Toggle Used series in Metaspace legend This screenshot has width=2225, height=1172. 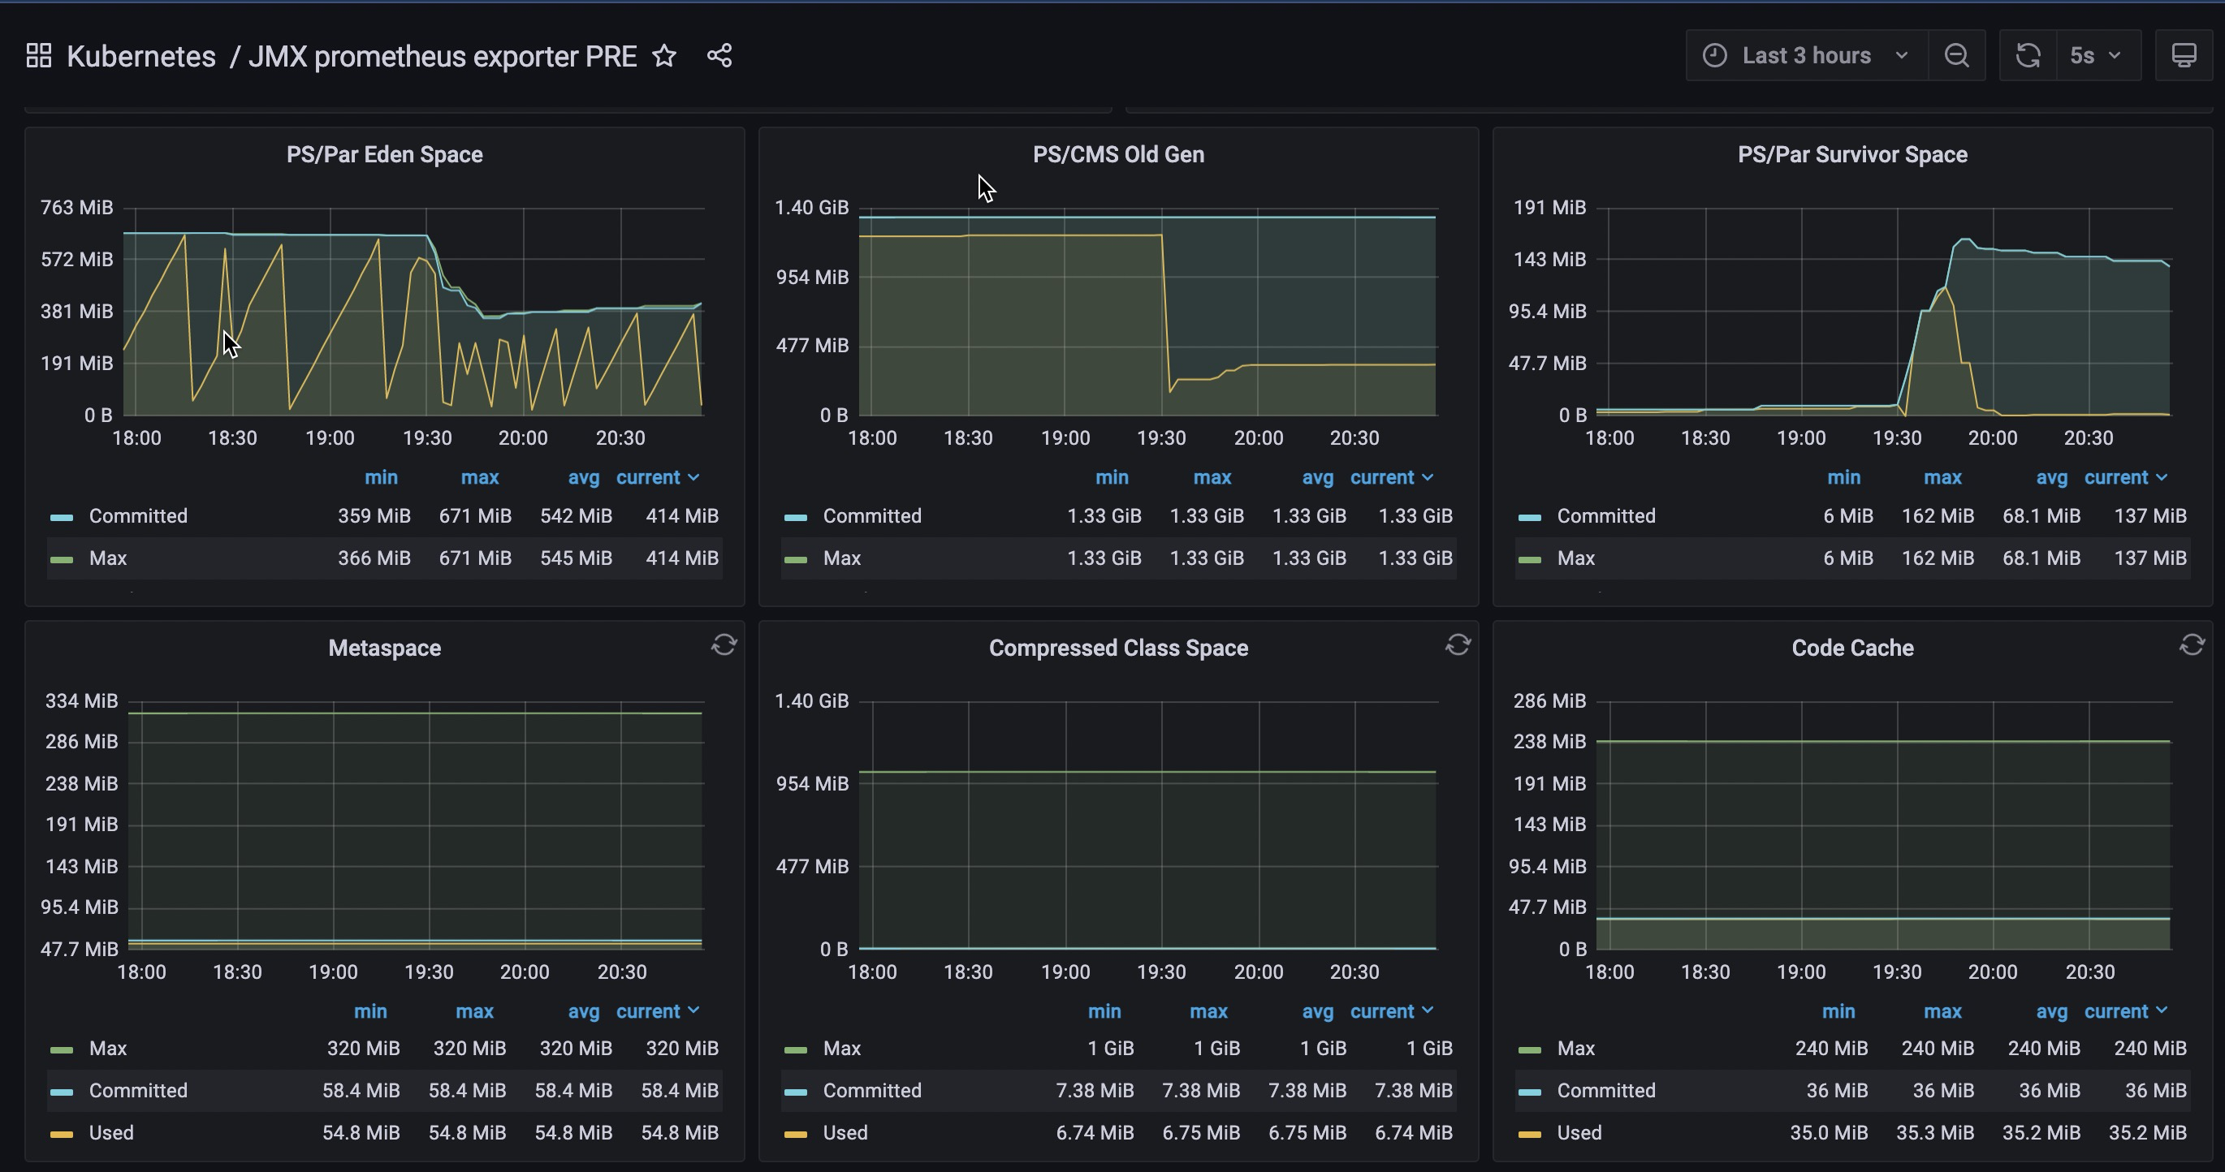[110, 1132]
